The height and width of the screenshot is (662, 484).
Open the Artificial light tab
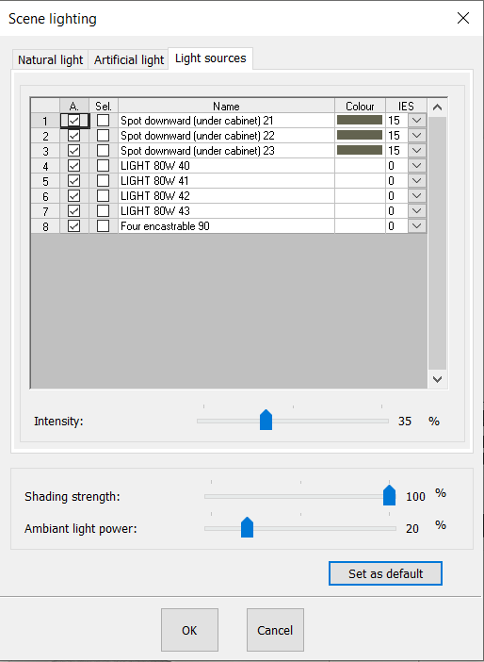[x=129, y=60]
